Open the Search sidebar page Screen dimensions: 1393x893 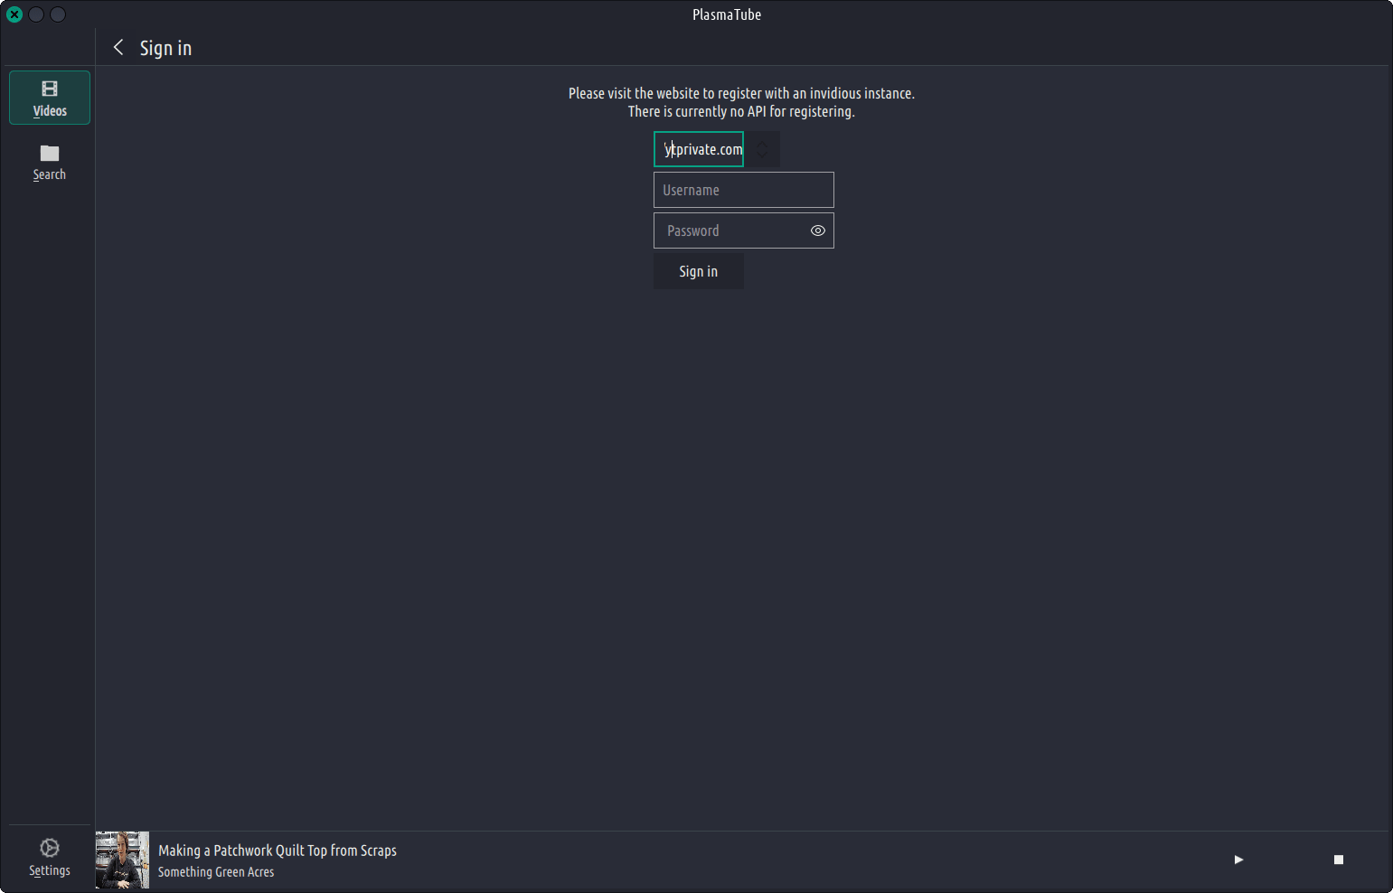(x=50, y=163)
